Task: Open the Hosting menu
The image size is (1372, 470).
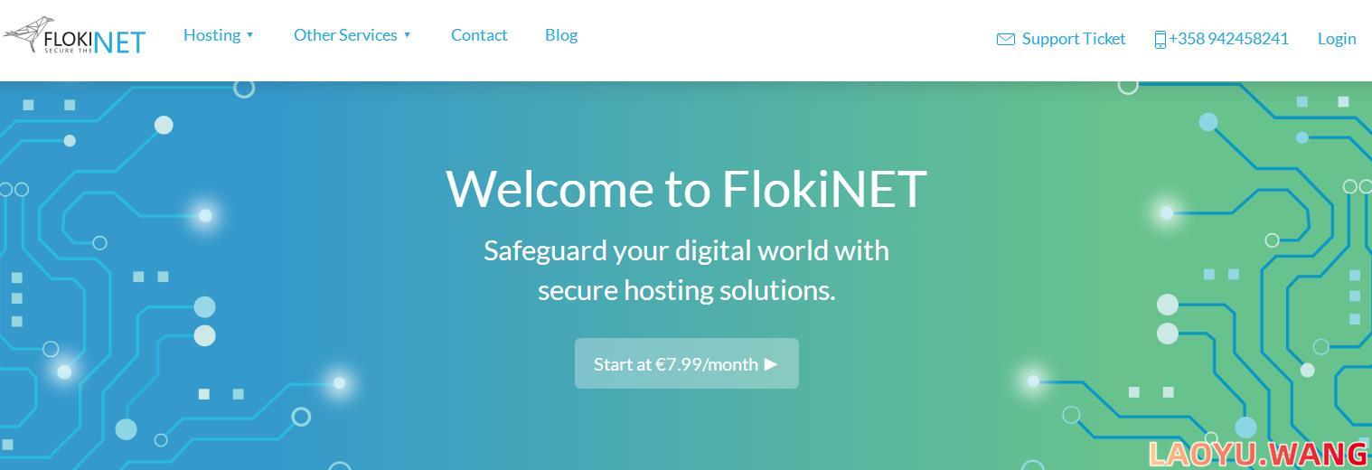Action: (211, 35)
